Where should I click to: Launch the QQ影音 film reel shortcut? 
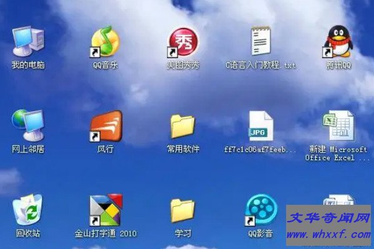click(261, 210)
